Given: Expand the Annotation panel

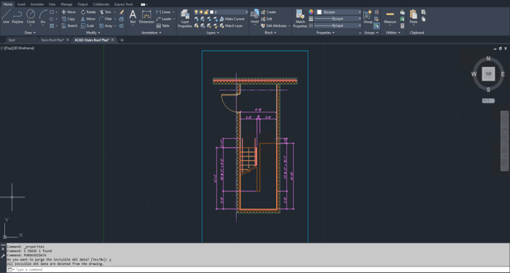Looking at the screenshot, I should click(x=152, y=33).
